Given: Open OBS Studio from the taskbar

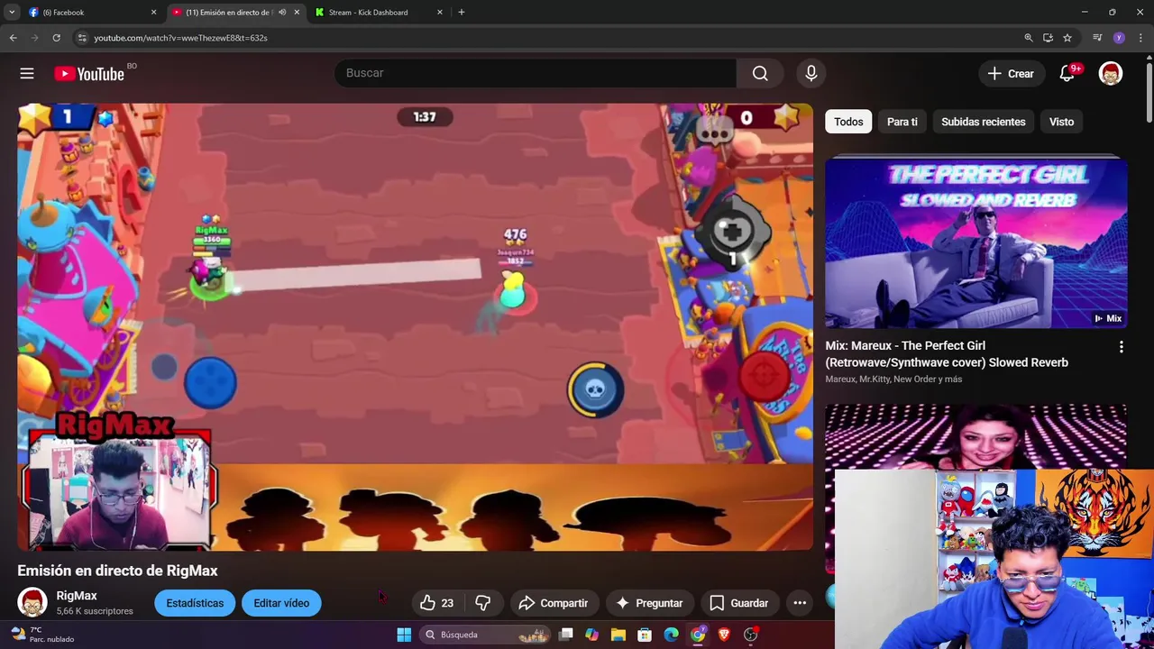Looking at the screenshot, I should click(750, 635).
